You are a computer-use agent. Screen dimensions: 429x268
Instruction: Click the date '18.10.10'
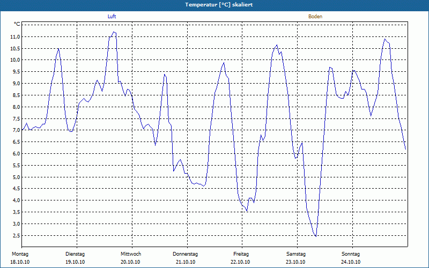click(x=20, y=262)
